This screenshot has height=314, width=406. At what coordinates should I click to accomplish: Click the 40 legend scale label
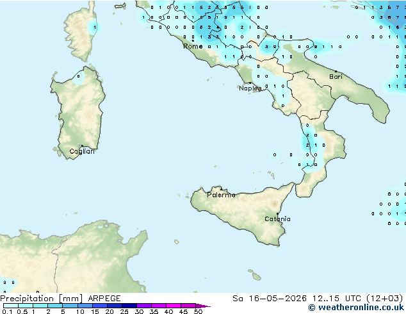[168, 311]
